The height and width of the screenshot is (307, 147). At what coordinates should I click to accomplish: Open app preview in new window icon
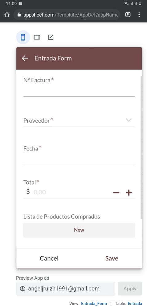51,37
